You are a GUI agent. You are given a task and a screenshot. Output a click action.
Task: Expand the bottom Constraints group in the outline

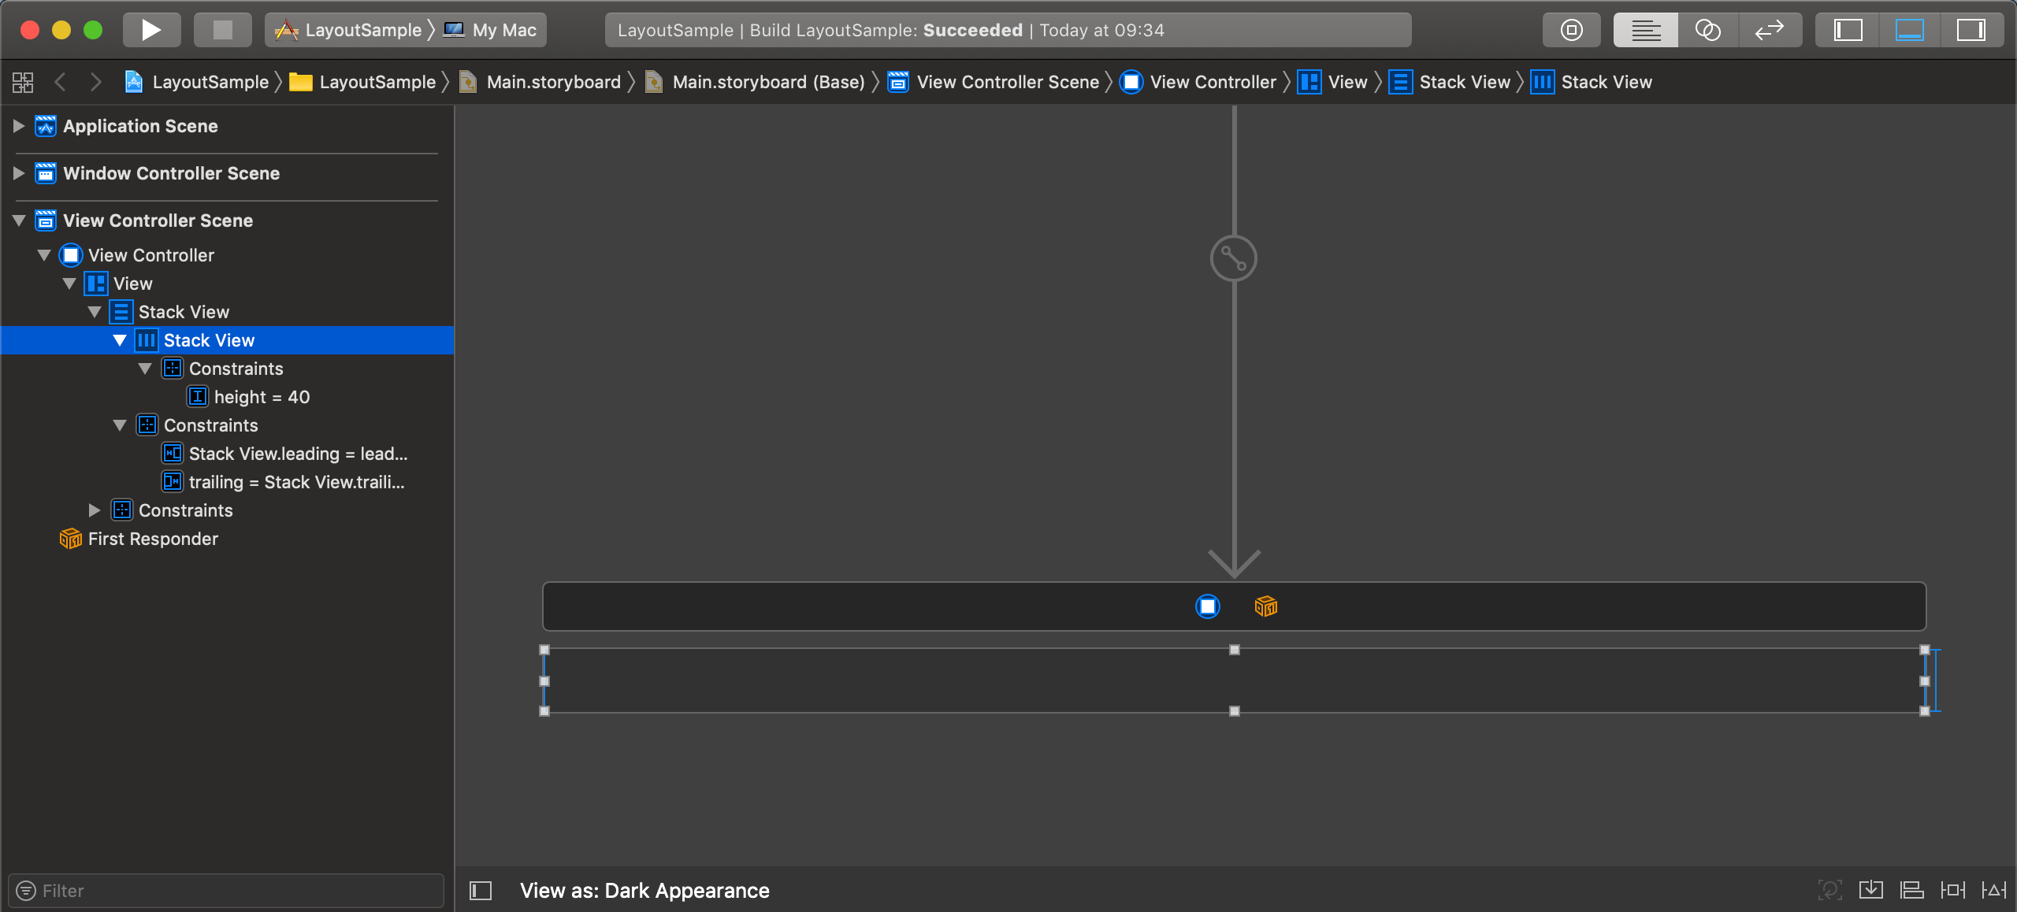pos(95,510)
